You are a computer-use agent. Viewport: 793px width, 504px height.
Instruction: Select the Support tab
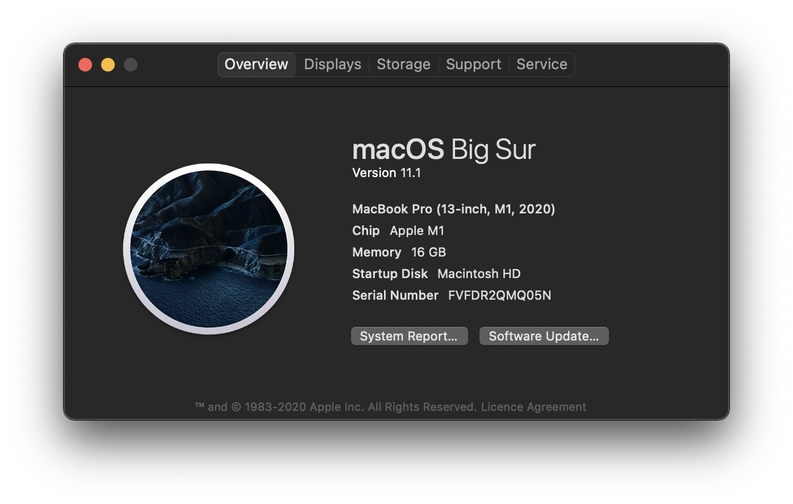tap(473, 64)
